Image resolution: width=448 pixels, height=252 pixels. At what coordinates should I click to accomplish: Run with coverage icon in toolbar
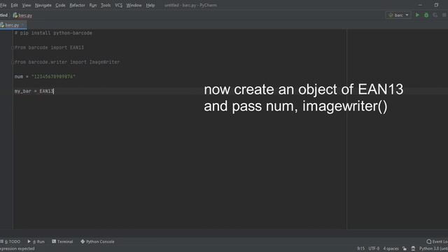435,15
